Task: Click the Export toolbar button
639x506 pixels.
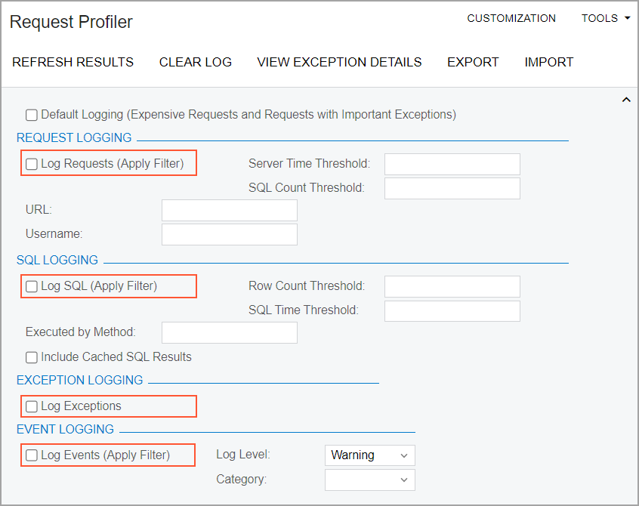Action: 473,62
